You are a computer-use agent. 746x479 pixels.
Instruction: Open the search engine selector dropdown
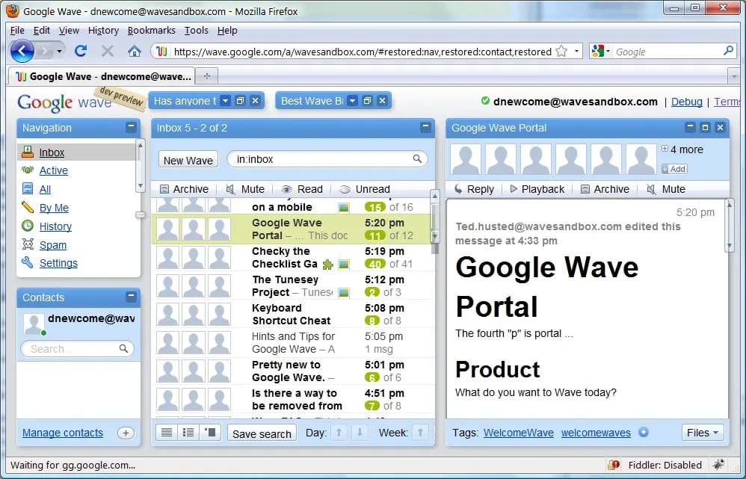608,51
